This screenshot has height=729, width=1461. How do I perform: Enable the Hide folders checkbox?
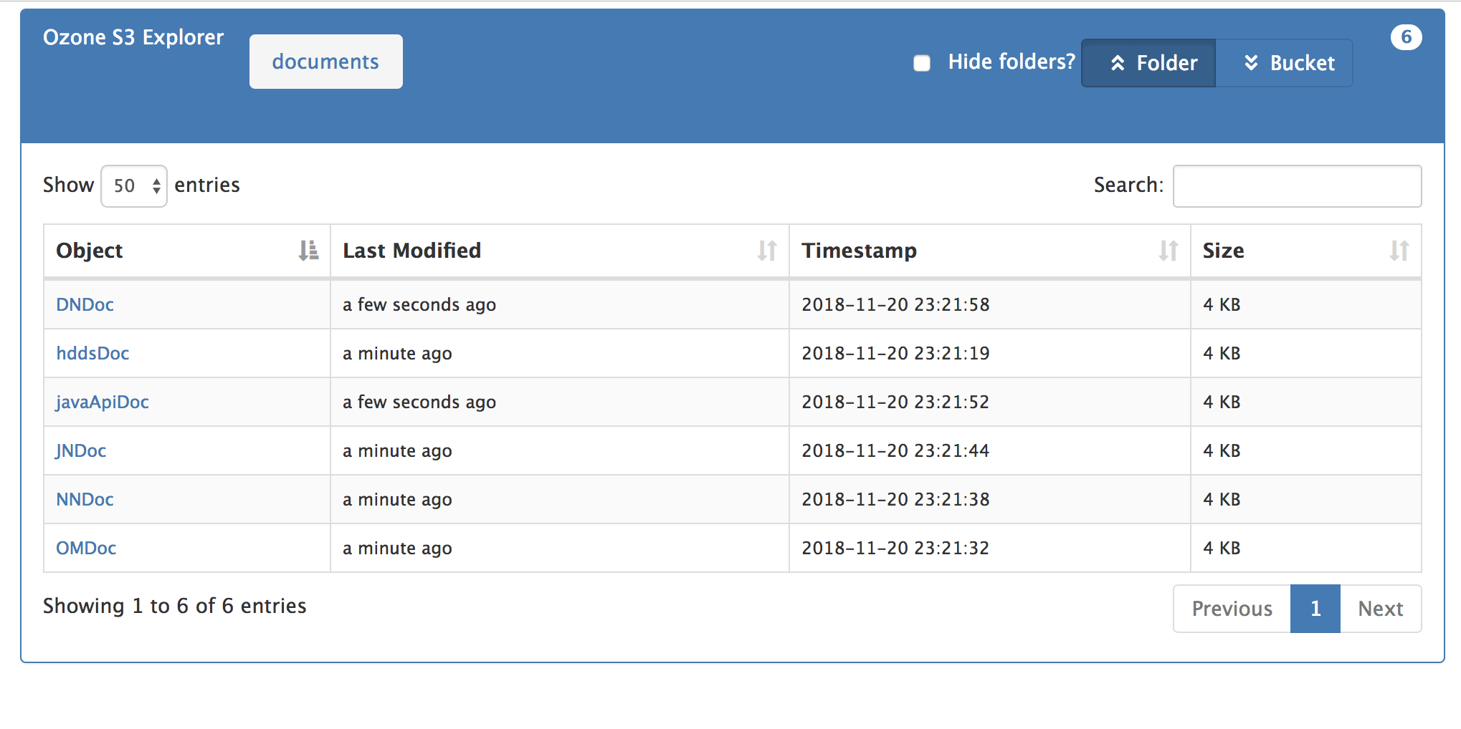tap(922, 63)
